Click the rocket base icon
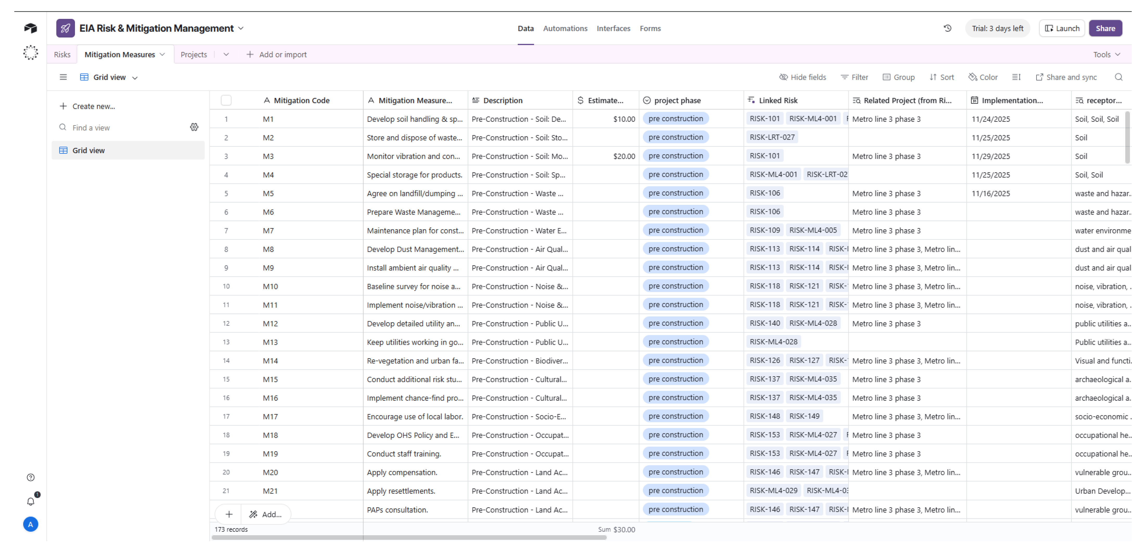1145x552 pixels. 65,28
